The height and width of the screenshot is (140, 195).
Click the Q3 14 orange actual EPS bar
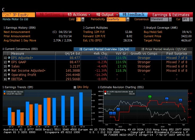point(49,112)
